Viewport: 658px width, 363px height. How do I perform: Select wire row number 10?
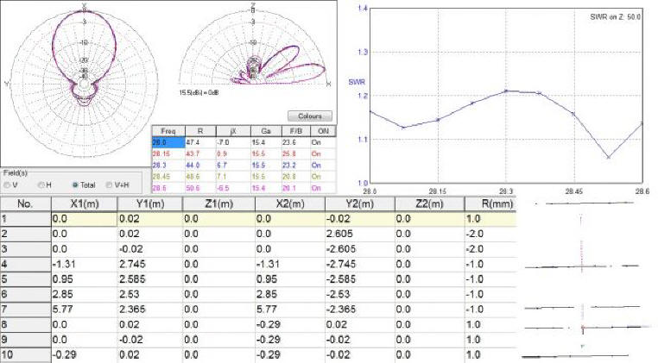pyautogui.click(x=25, y=354)
